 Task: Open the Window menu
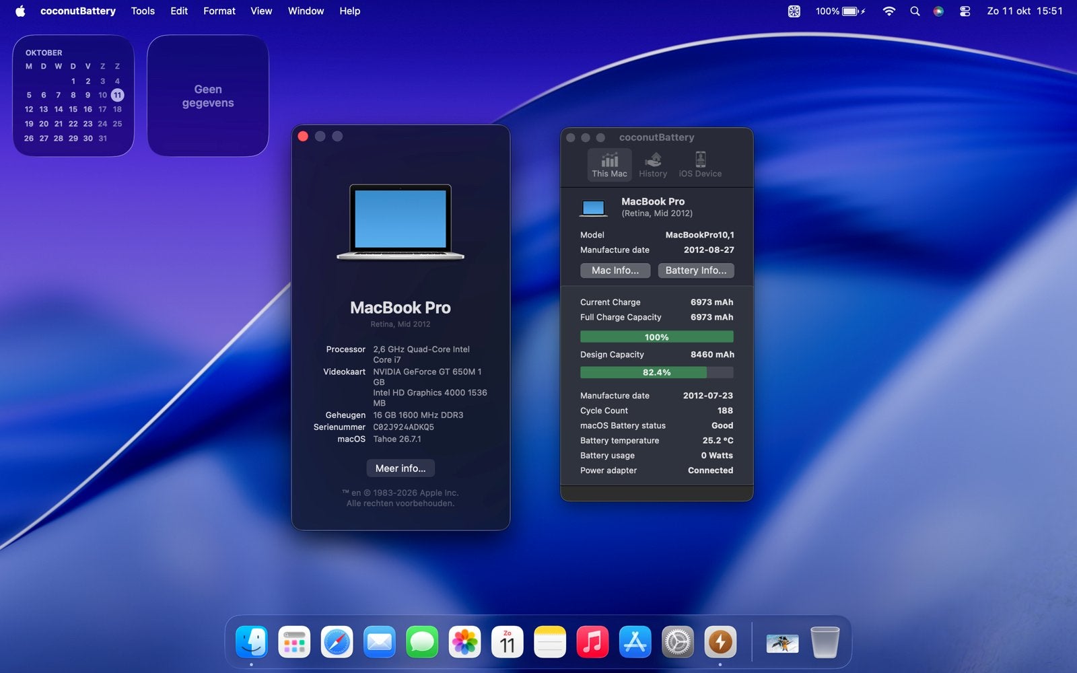pyautogui.click(x=306, y=11)
